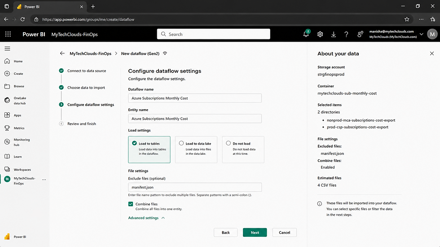
Task: Click the breadcrumb chevron separator
Action: pos(116,53)
